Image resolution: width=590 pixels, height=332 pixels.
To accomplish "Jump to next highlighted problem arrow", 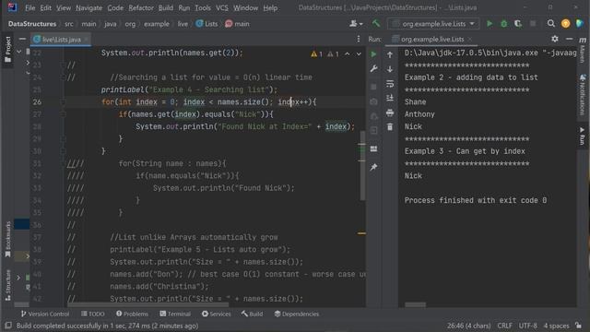I will [359, 54].
